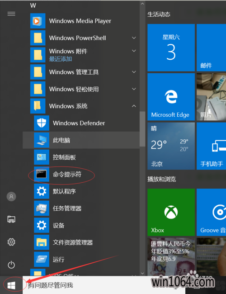Open 默认程序 gear icon
Screen dimensions: 226x294
click(x=42, y=191)
